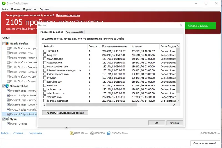
Task: Click the cookie list scroll-up arrow
Action: (x=178, y=46)
